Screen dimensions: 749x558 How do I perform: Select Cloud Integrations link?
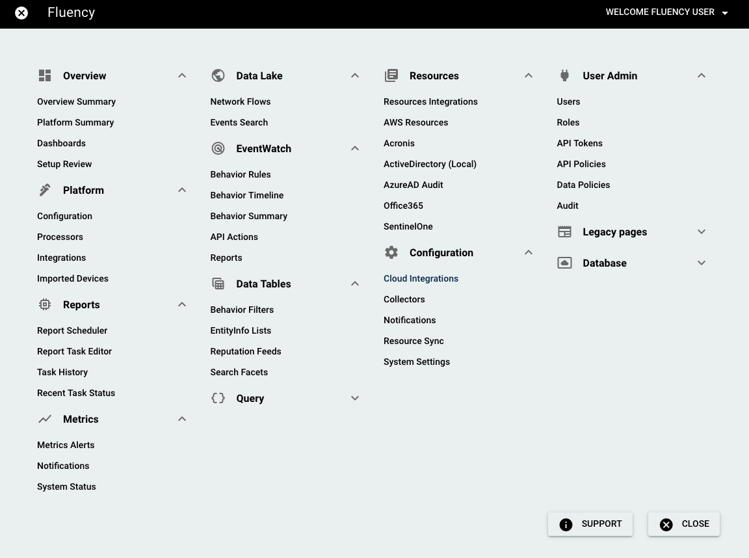pos(421,278)
